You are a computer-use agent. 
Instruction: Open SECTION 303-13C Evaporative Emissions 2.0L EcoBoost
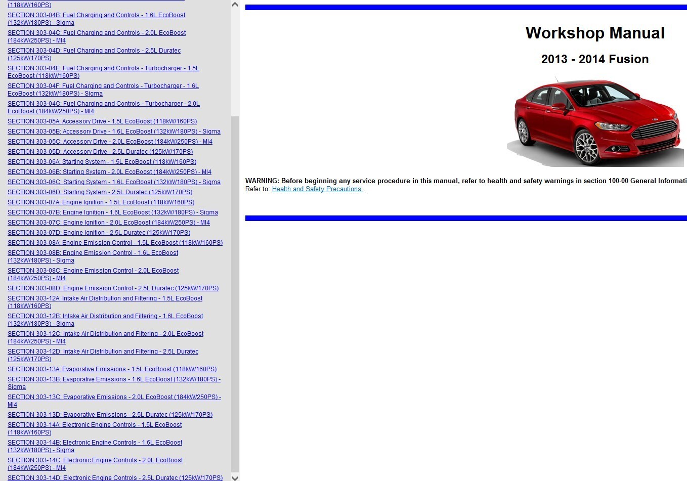point(114,401)
